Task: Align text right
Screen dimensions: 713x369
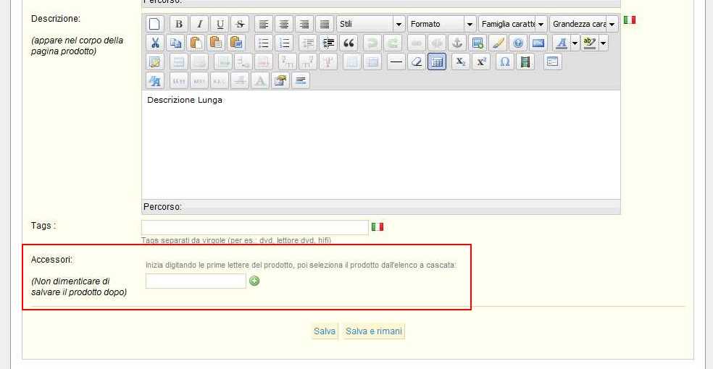Action: tap(304, 24)
